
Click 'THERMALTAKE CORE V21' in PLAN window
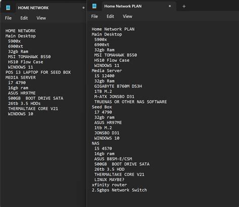tap(119, 174)
